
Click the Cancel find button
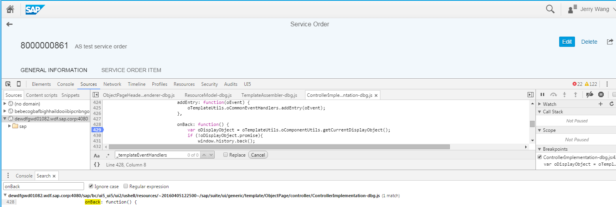[258, 155]
